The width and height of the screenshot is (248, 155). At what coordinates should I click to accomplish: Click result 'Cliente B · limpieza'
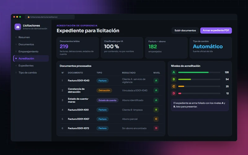pyautogui.click(x=132, y=110)
